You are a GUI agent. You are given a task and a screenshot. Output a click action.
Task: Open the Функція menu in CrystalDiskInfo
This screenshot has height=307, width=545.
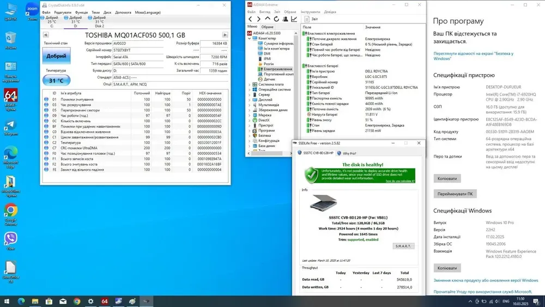coord(81,12)
